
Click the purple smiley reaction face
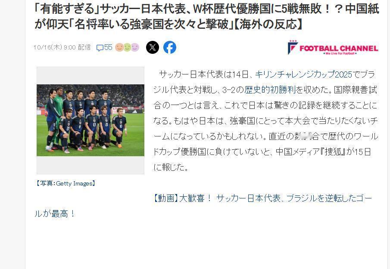[x=135, y=47]
